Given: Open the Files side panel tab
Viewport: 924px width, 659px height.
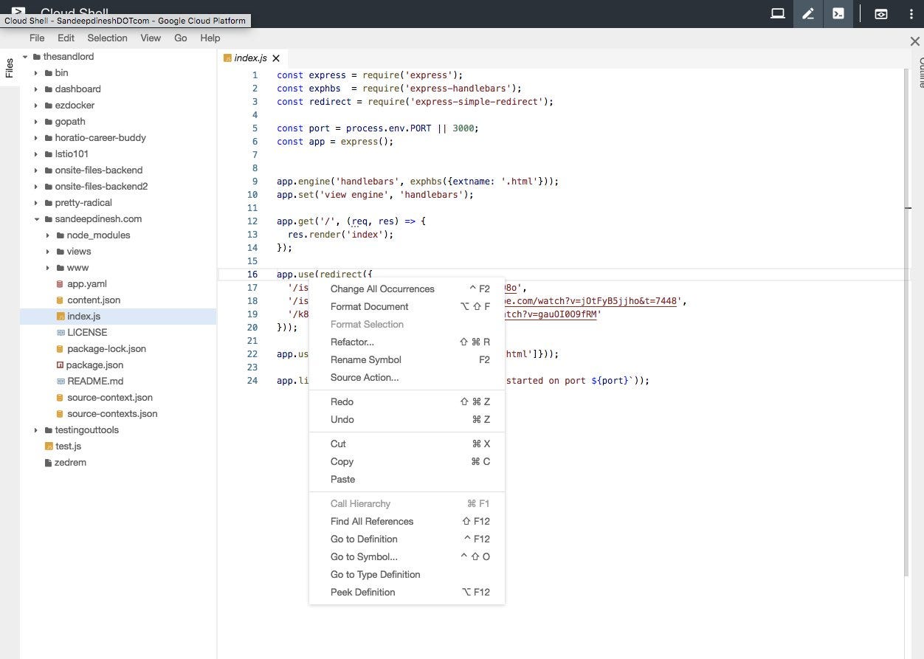Looking at the screenshot, I should pos(10,68).
